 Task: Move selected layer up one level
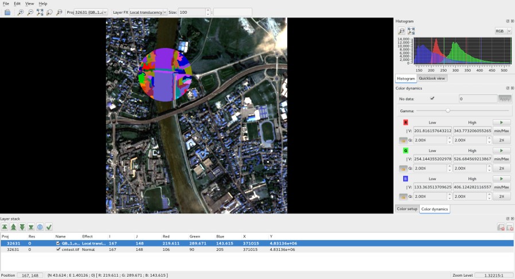coord(13,227)
